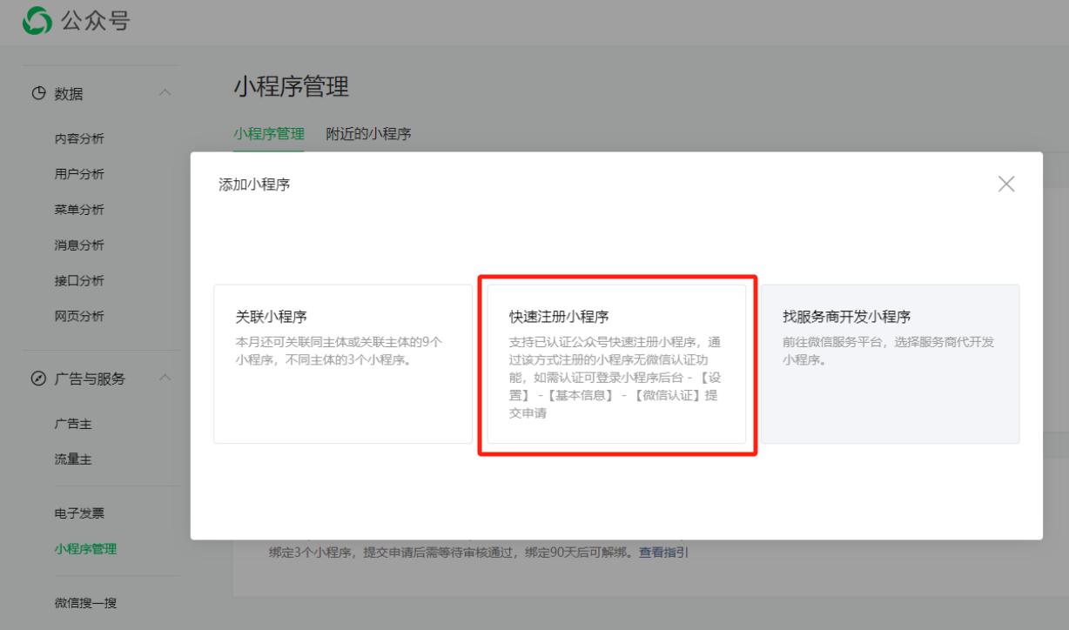The height and width of the screenshot is (630, 1069).
Task: Switch to the 附近的小程序 tab
Action: pos(368,134)
